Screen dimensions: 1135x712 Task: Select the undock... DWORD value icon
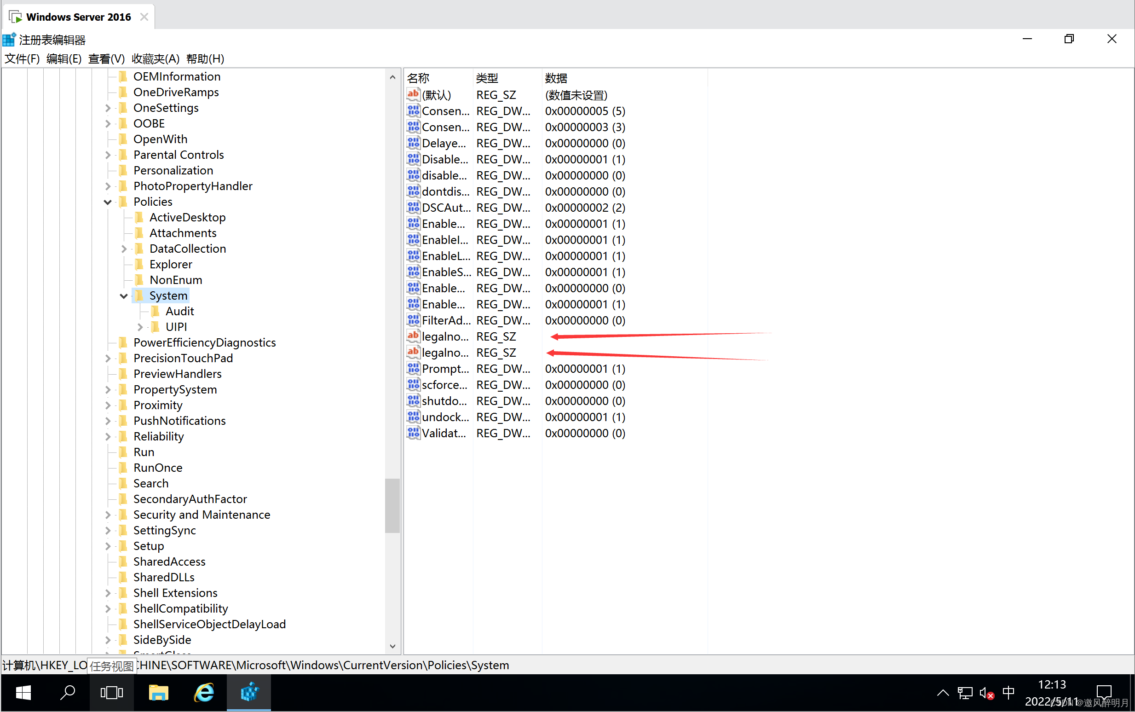[x=413, y=416]
